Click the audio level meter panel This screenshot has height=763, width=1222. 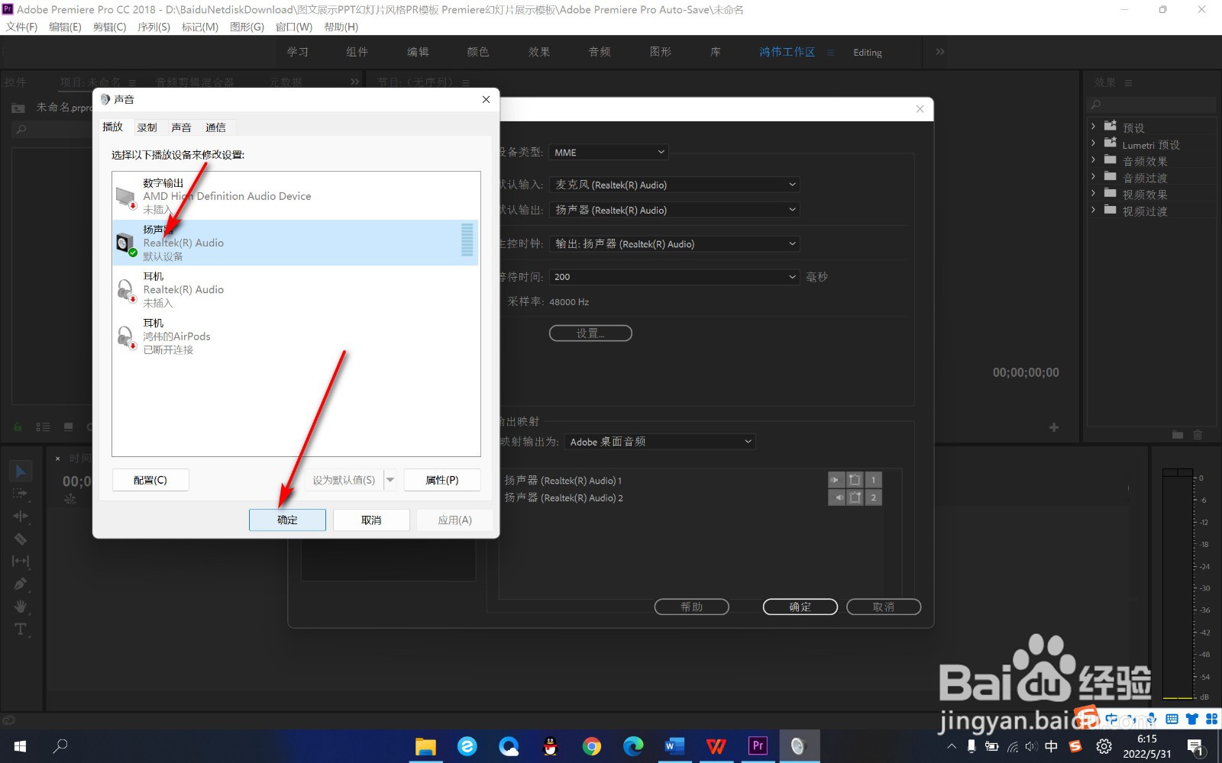click(1177, 584)
